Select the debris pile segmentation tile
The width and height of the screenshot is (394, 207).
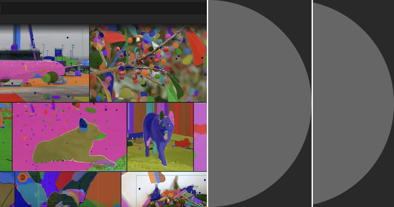[164, 191]
